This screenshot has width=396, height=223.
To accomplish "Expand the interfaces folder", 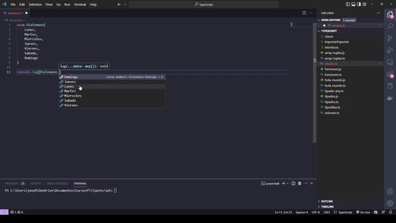I will (x=332, y=47).
